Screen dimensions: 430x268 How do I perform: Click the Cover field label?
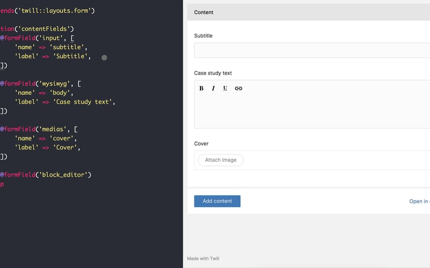201,144
